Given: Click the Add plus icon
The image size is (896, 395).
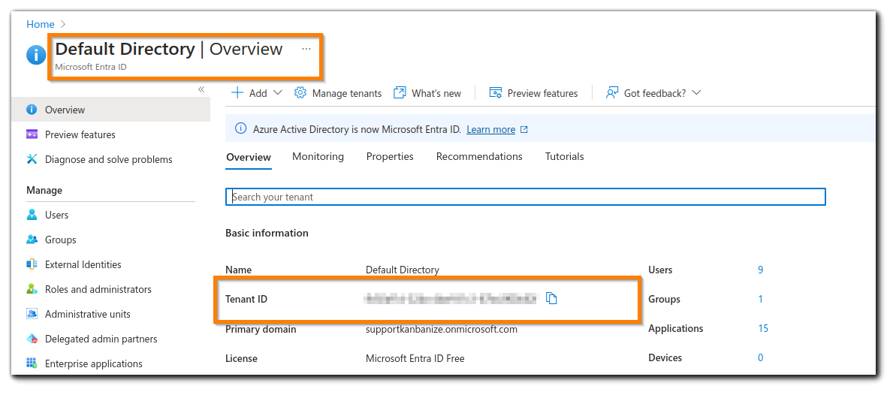Looking at the screenshot, I should (x=237, y=92).
